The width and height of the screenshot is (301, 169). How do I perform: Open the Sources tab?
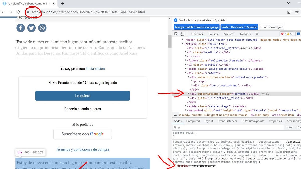pos(229,34)
